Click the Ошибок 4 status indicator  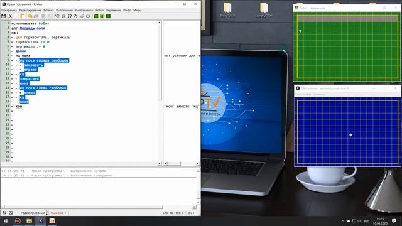(58, 213)
